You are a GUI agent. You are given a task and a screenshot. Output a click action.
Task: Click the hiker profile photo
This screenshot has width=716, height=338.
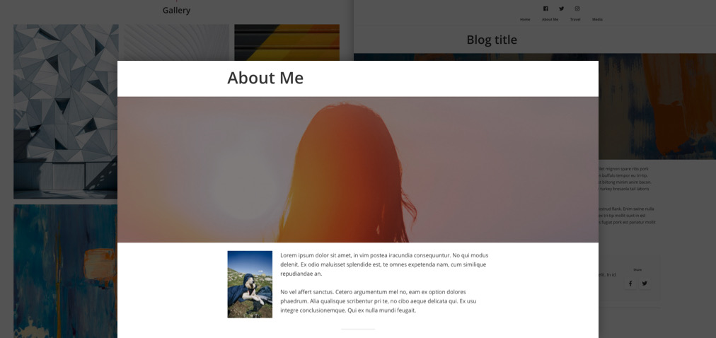[x=250, y=284]
